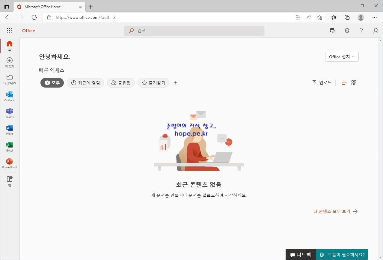Select the 모두 filter tab
The image size is (383, 260).
[52, 83]
